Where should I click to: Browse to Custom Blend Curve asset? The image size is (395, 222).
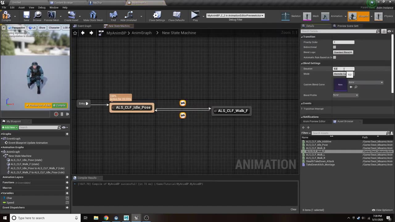(x=356, y=87)
